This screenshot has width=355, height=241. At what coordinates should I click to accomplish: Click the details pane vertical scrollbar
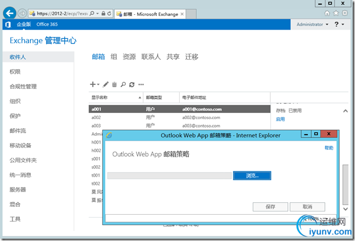(345, 185)
